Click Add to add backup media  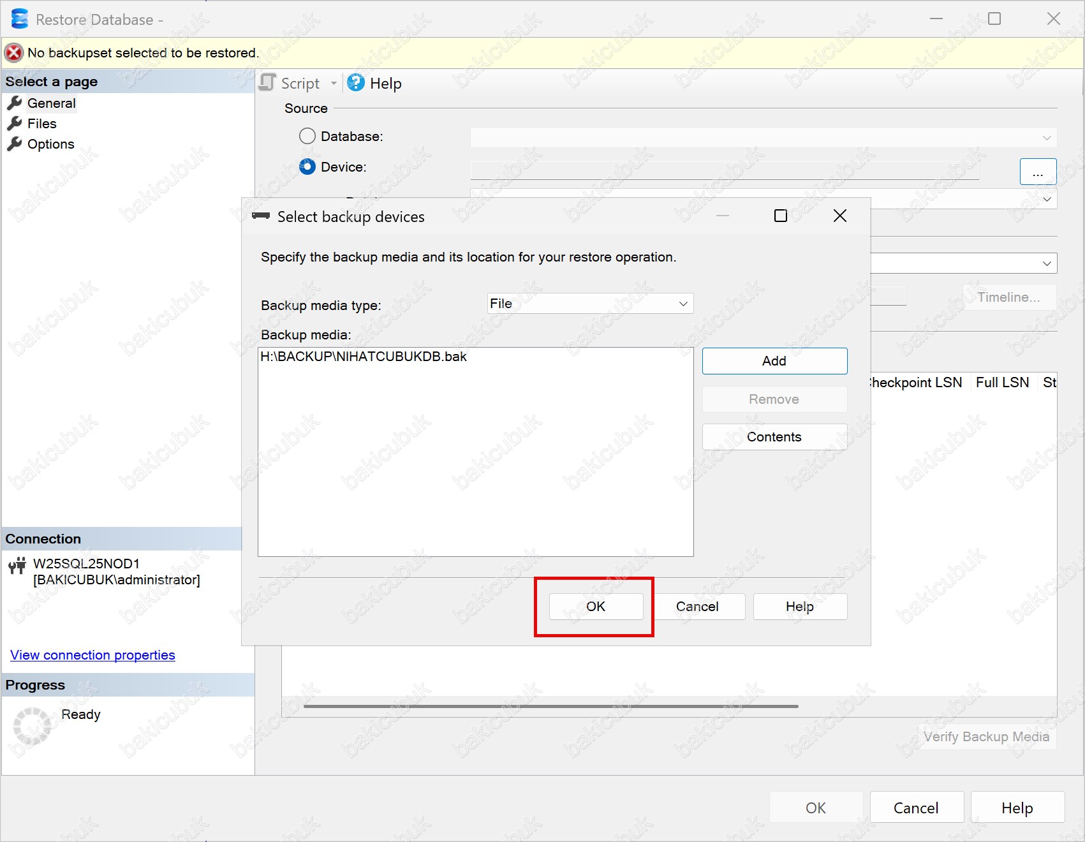[774, 361]
